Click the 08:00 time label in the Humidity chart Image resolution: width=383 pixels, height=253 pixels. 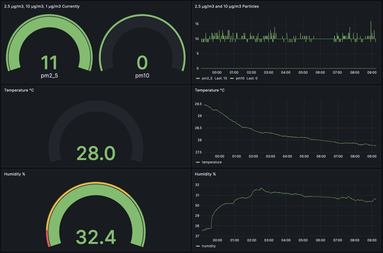coord(355,240)
